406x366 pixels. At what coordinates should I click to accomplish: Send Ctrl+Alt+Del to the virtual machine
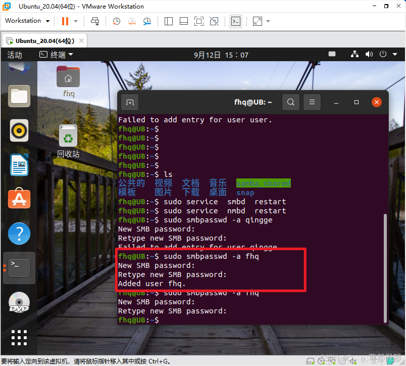pos(95,21)
